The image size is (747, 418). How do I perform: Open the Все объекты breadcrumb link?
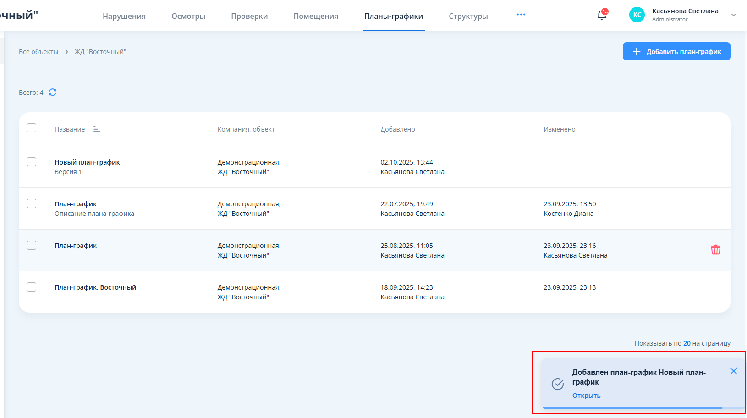point(38,52)
